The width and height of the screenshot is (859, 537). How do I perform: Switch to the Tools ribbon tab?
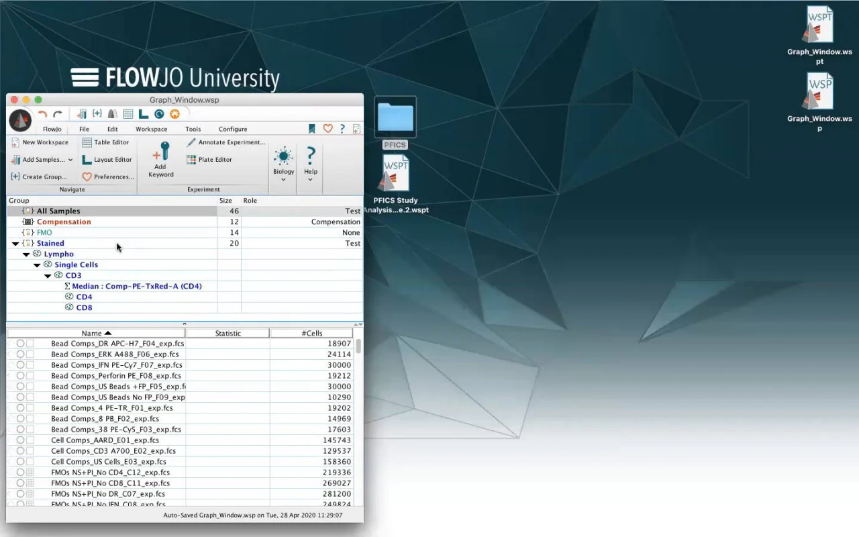click(193, 129)
